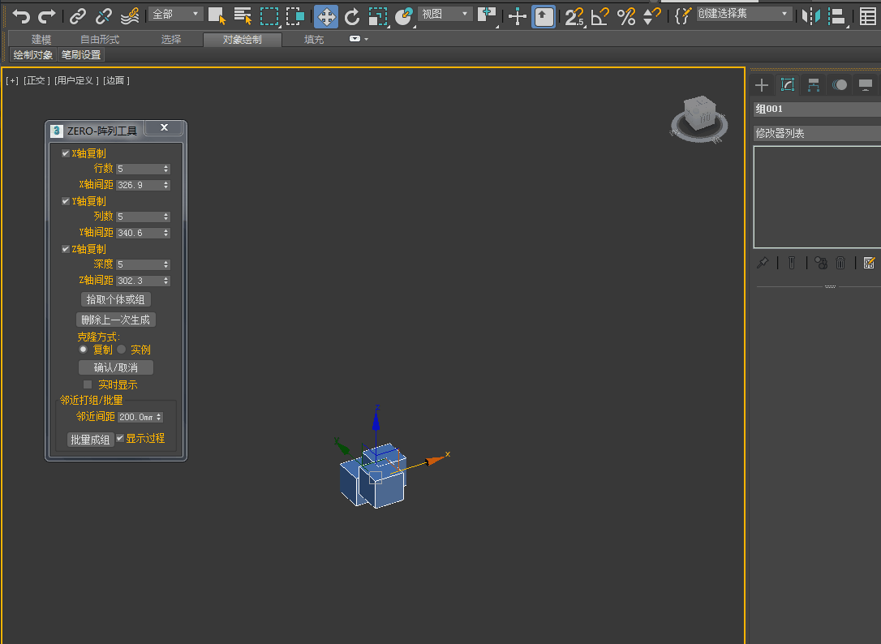
Task: Activate the Rotate tool icon
Action: click(352, 15)
